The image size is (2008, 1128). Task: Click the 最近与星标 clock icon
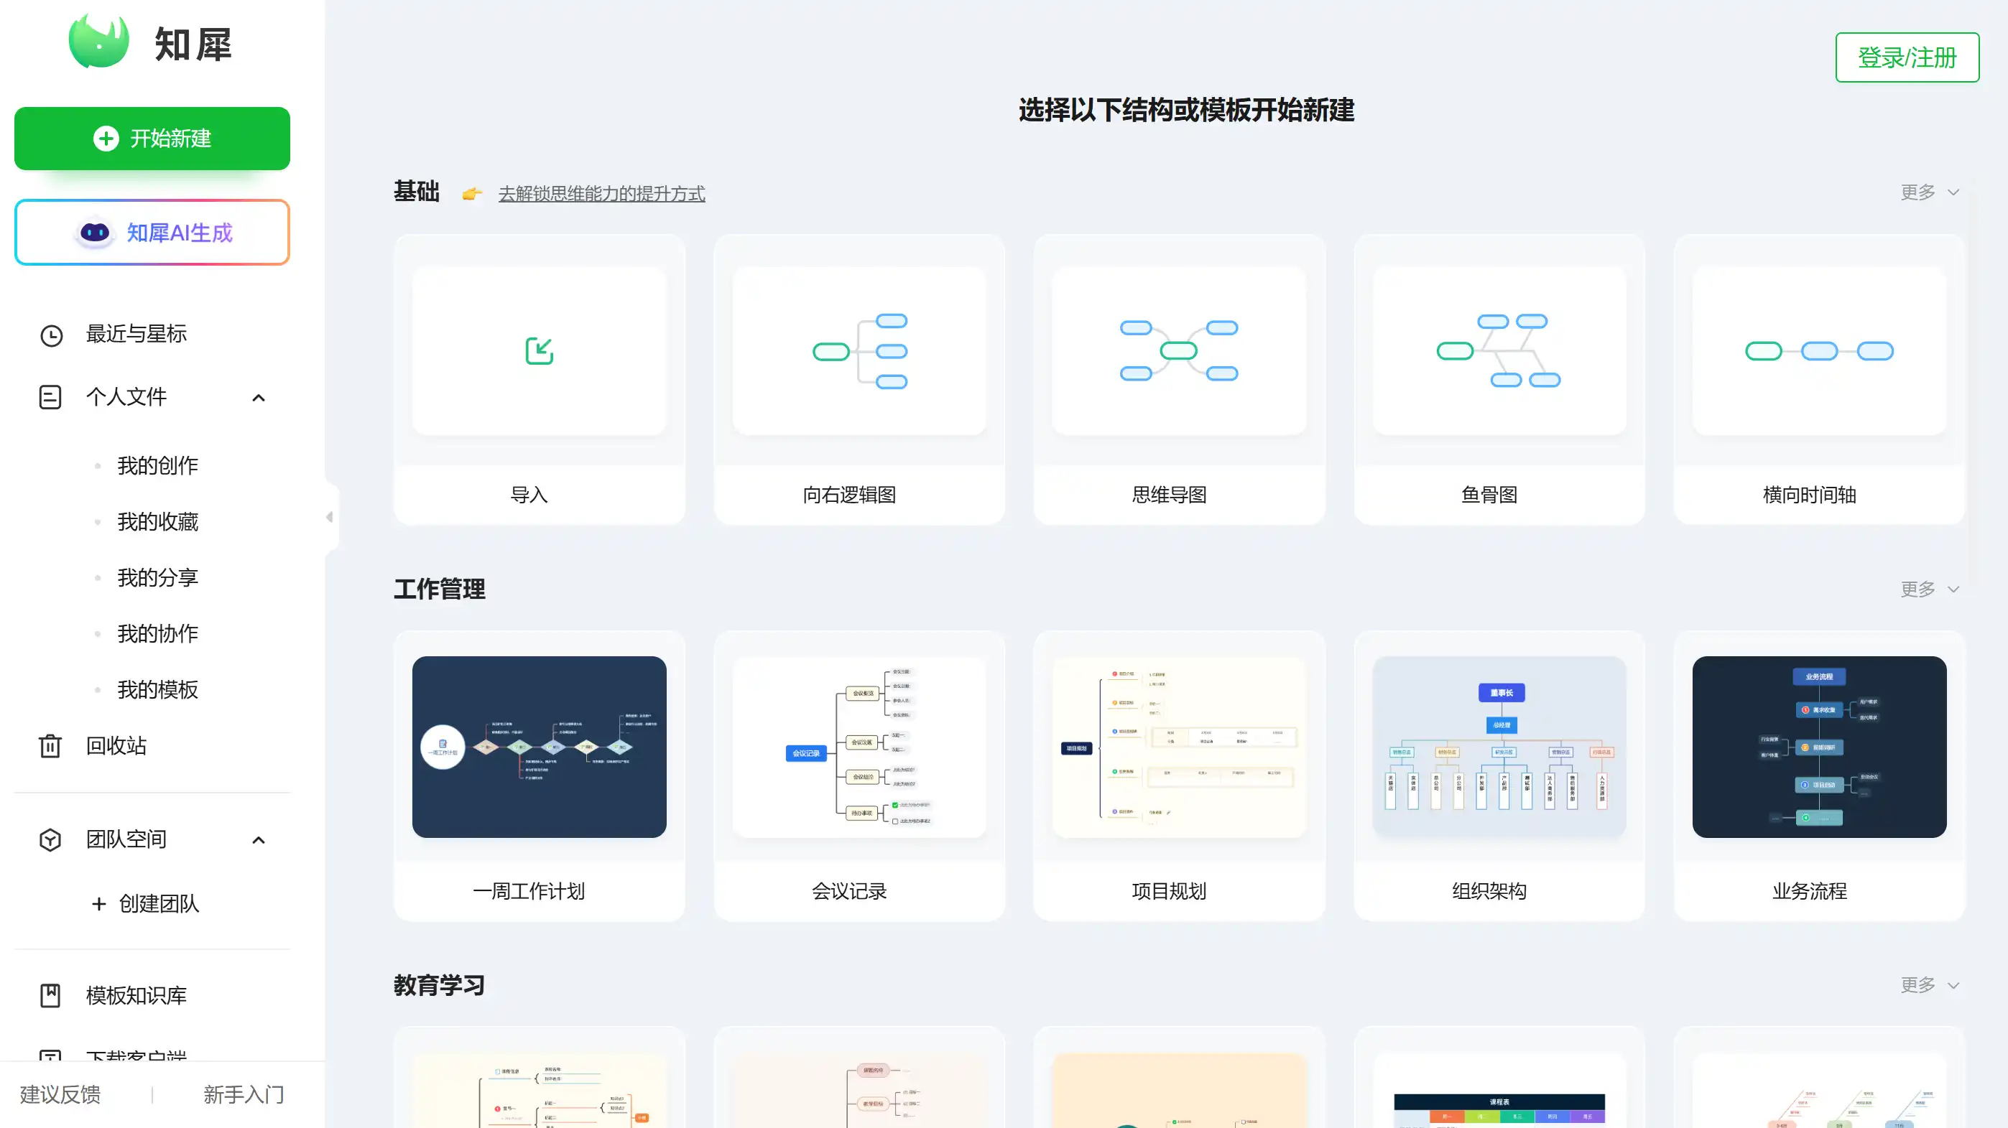pyautogui.click(x=52, y=335)
